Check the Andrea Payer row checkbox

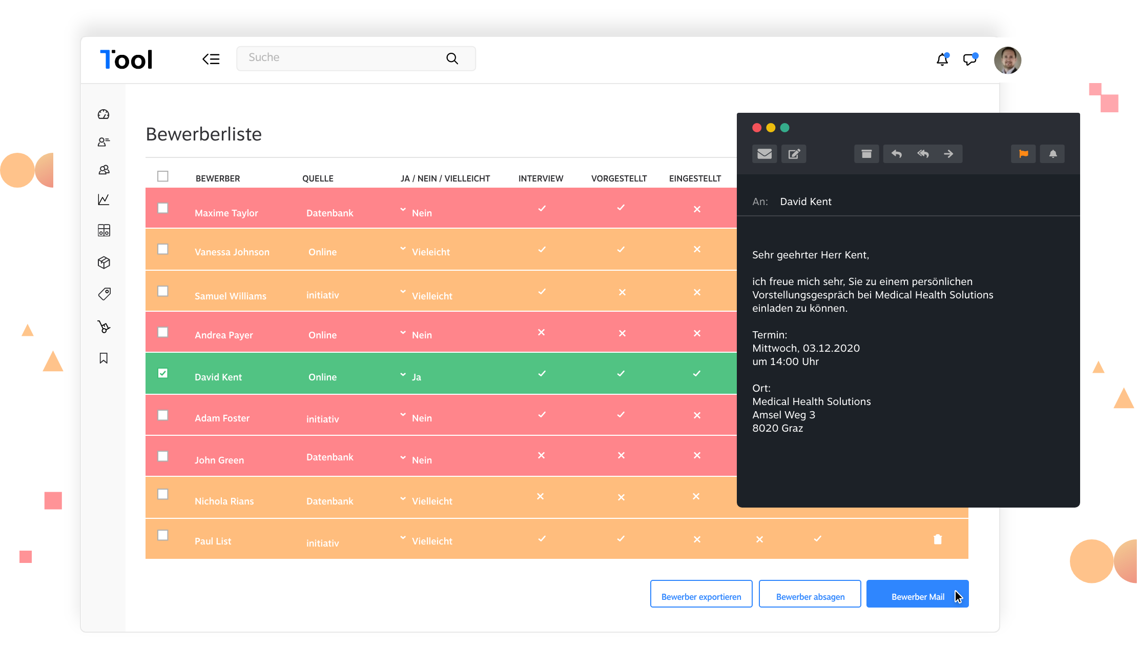[163, 332]
